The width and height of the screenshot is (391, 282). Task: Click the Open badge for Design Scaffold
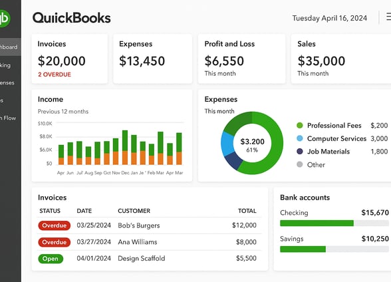click(x=51, y=259)
